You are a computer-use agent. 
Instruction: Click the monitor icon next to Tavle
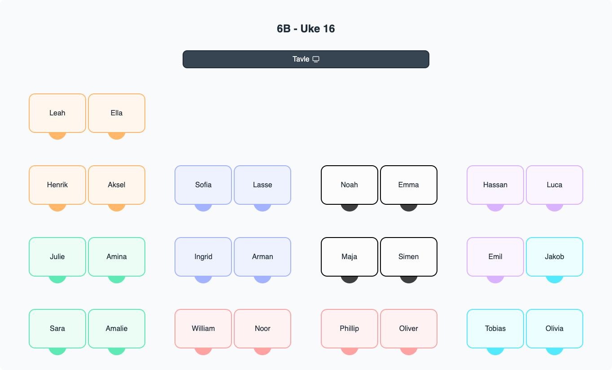(x=316, y=59)
